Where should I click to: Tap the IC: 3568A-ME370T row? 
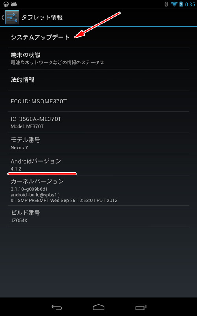point(98,122)
